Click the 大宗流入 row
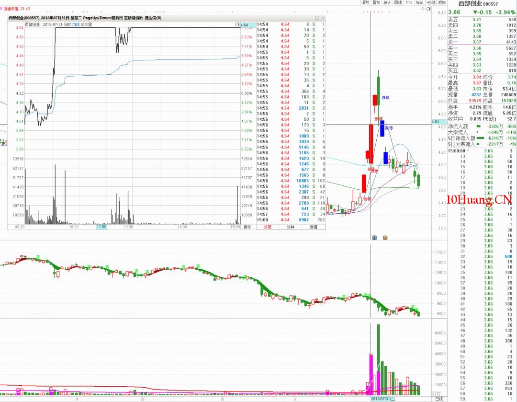The height and width of the screenshot is (402, 517). (x=482, y=132)
